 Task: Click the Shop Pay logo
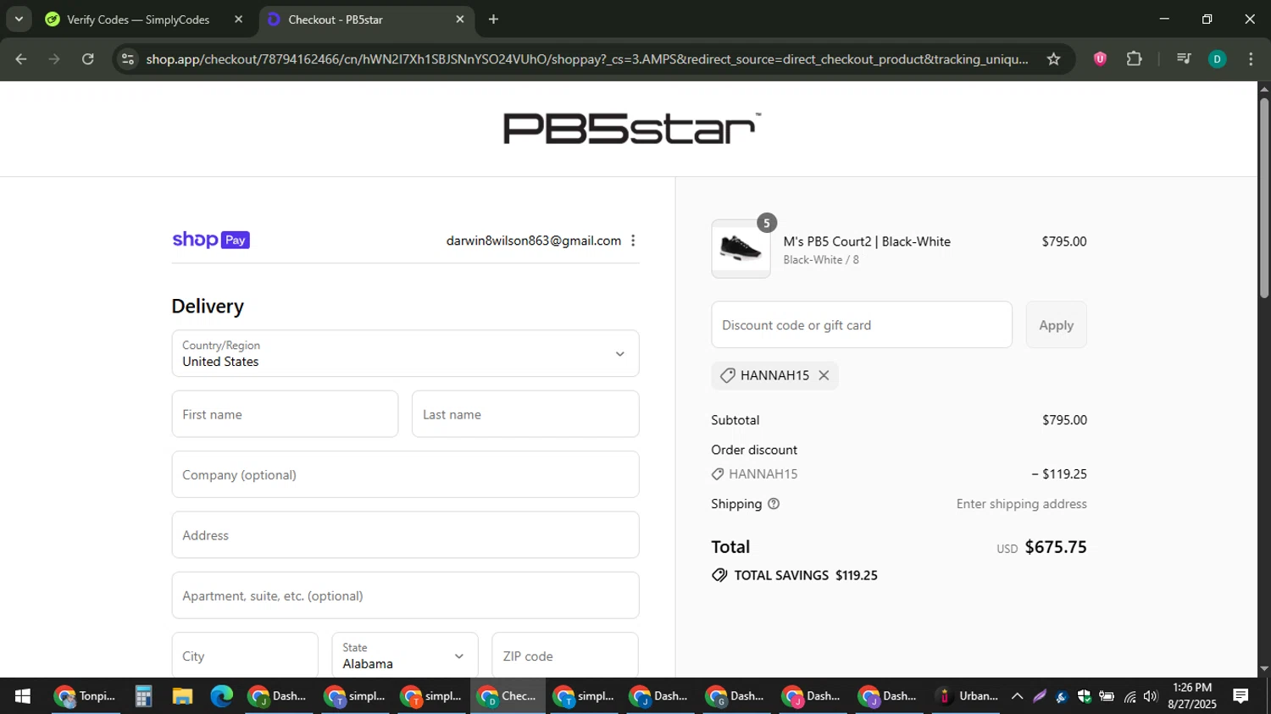coord(211,240)
